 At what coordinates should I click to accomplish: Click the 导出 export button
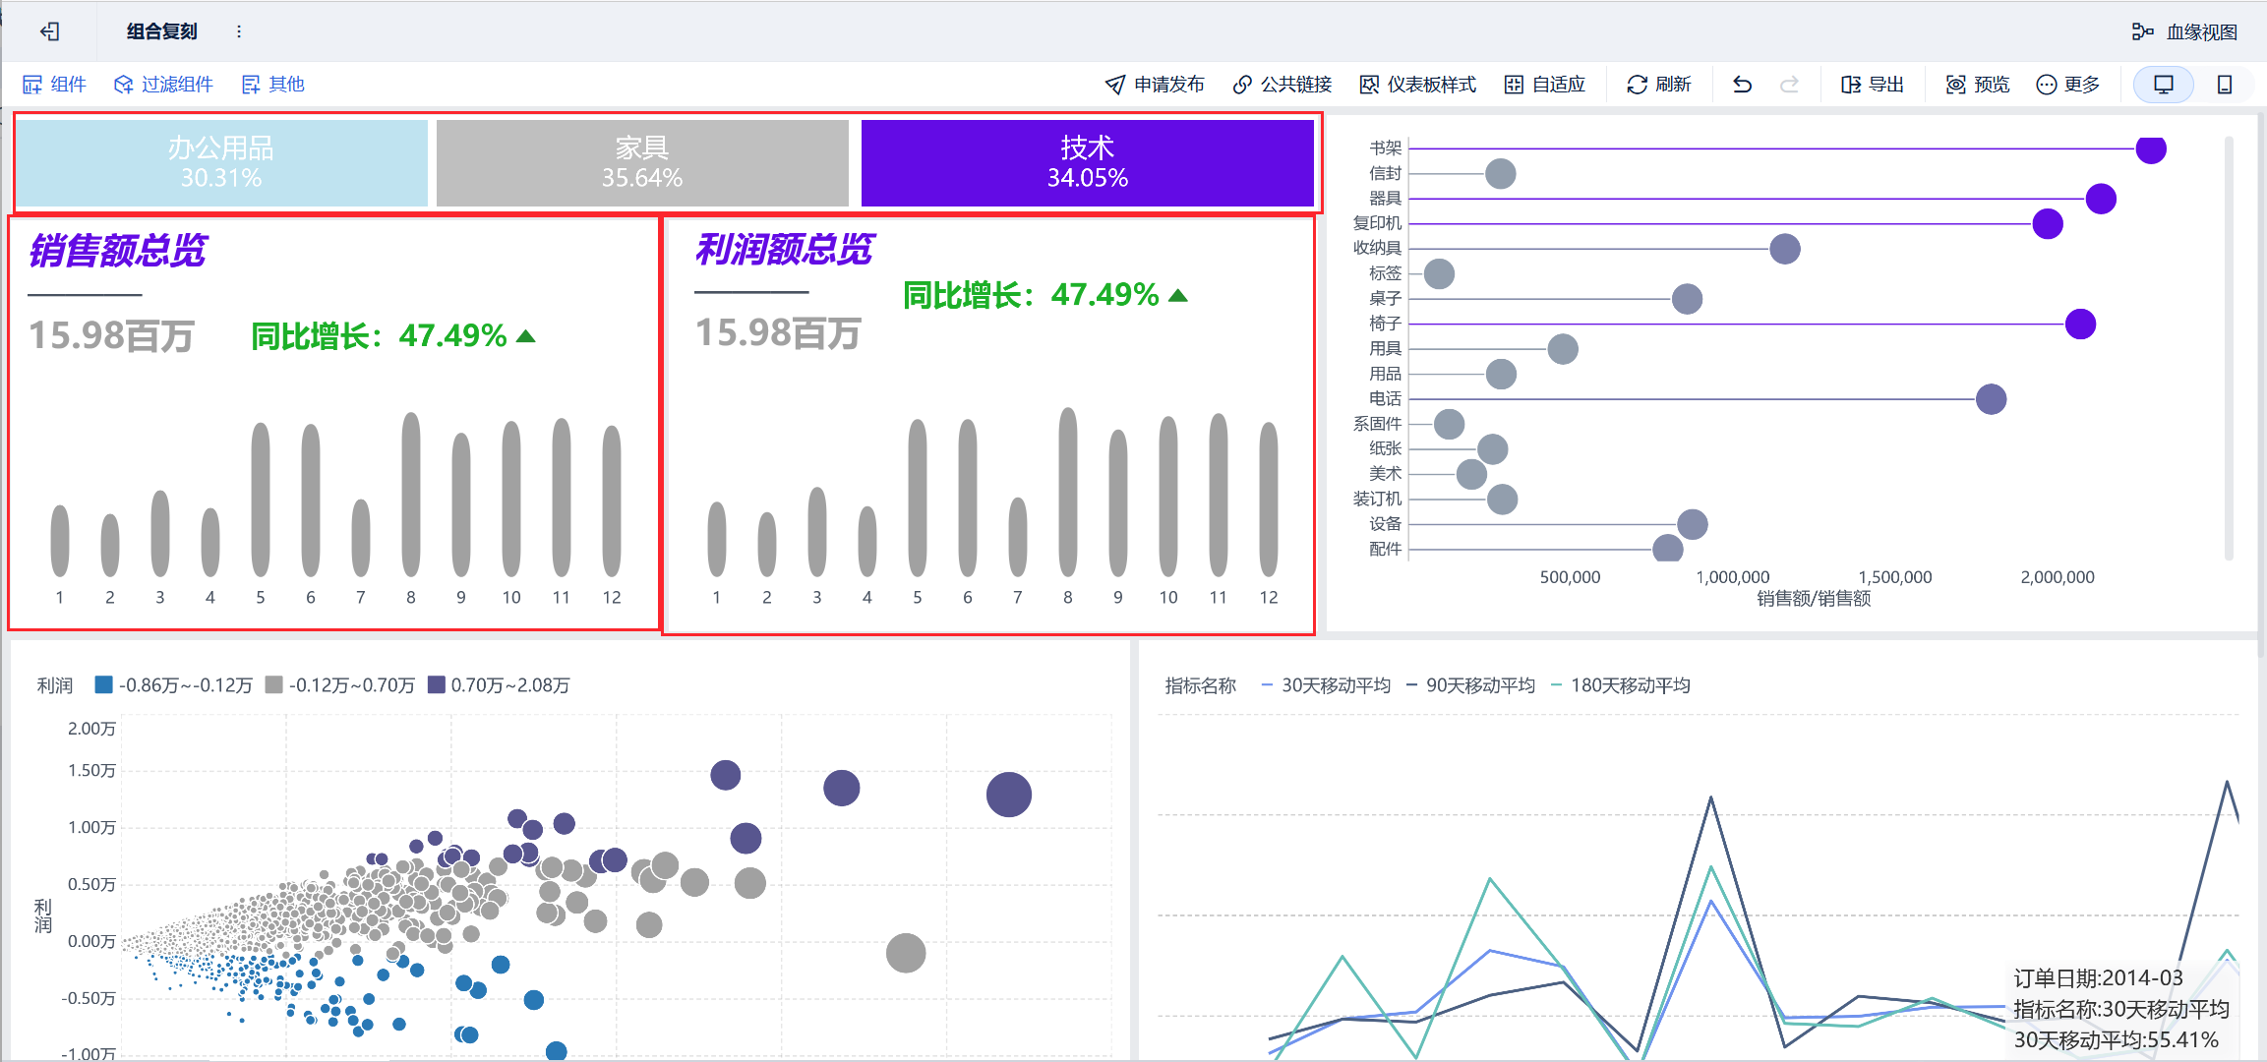(x=1873, y=85)
